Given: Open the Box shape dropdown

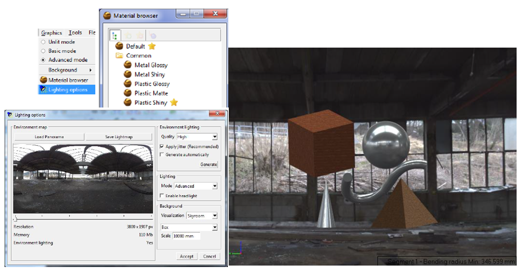Looking at the screenshot, I should click(x=189, y=227).
